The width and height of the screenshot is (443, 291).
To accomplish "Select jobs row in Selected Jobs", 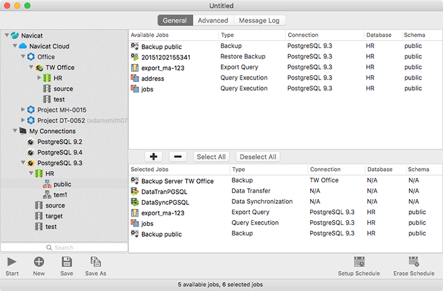I will pos(285,223).
